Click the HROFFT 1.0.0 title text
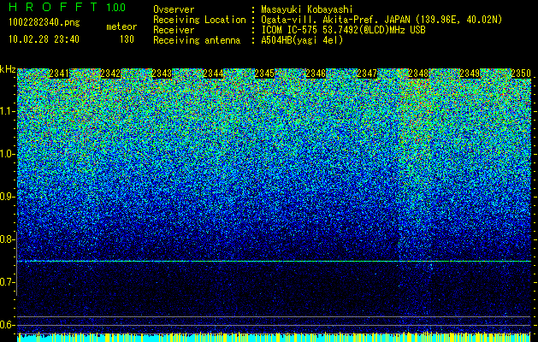Screen dimensions: 538x342 (68, 7)
